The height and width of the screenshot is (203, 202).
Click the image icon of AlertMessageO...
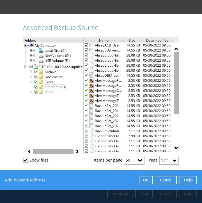pos(91,91)
